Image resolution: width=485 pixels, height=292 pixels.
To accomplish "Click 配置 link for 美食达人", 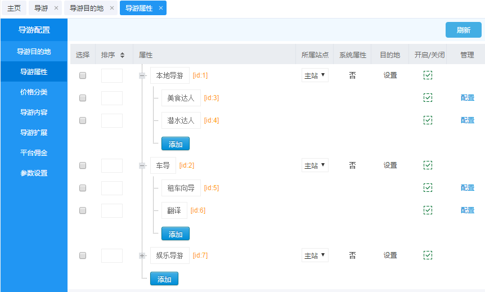I will click(467, 98).
